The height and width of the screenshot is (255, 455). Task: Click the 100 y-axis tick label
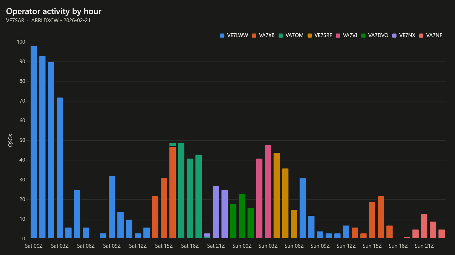[21, 42]
